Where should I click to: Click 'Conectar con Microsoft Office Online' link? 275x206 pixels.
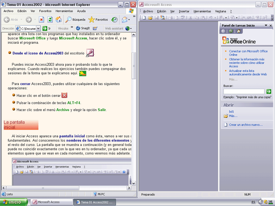(x=248, y=53)
